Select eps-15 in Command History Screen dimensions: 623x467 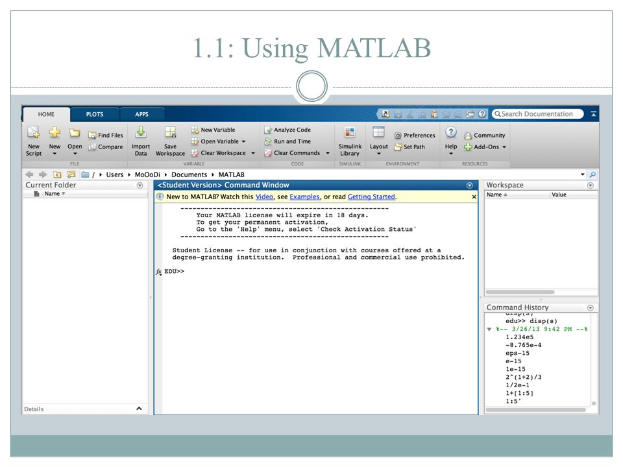[x=517, y=353]
